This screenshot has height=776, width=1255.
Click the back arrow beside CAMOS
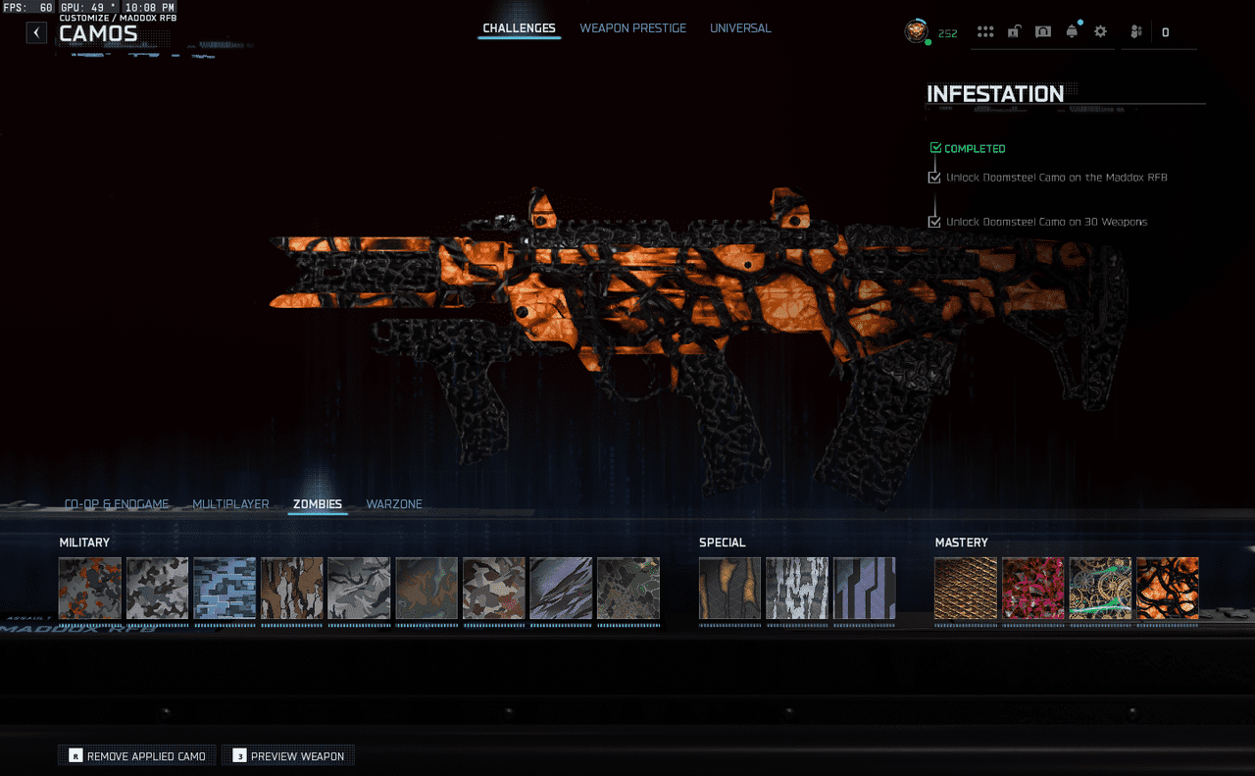click(x=36, y=32)
